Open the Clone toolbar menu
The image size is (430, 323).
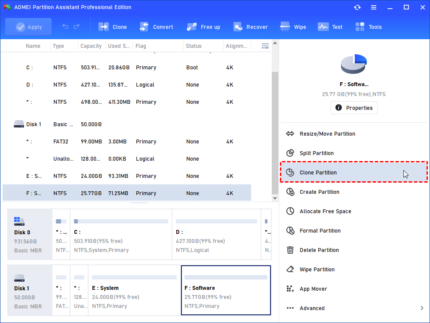click(x=113, y=27)
